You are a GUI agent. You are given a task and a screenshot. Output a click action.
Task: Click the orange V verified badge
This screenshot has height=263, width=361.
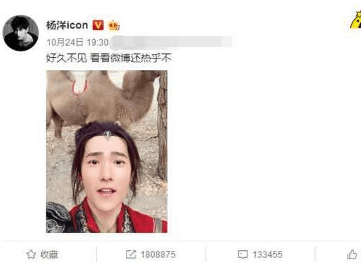tap(98, 25)
